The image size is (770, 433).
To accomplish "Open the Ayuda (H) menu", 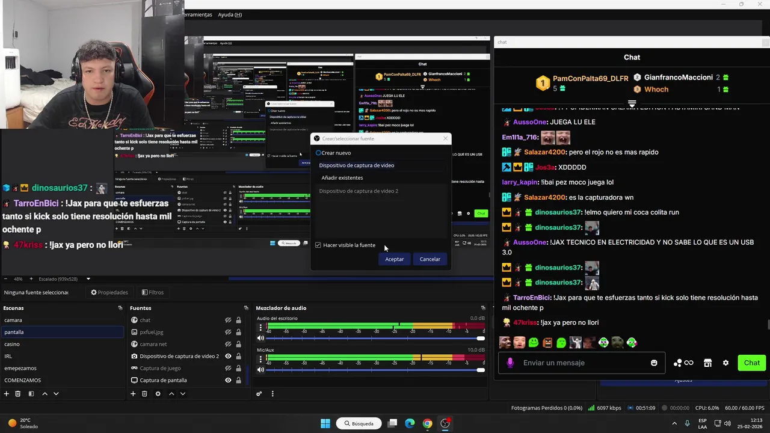I will point(230,14).
